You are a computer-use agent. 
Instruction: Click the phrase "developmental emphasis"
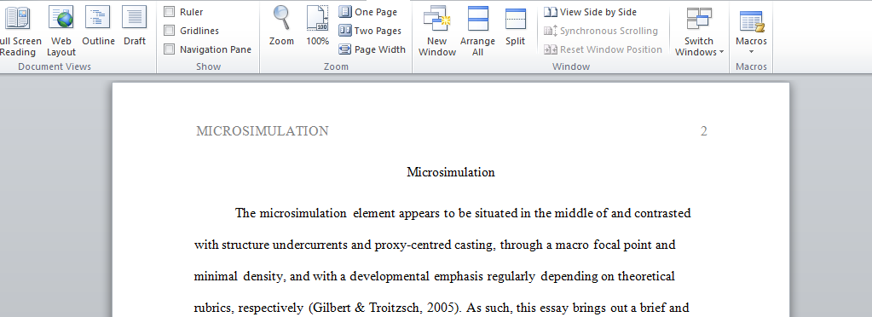(x=417, y=276)
